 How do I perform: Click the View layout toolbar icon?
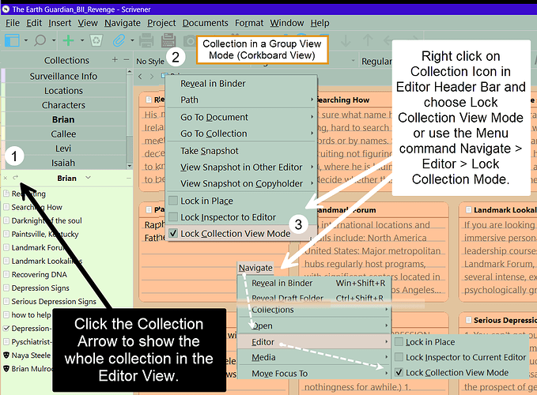point(12,41)
